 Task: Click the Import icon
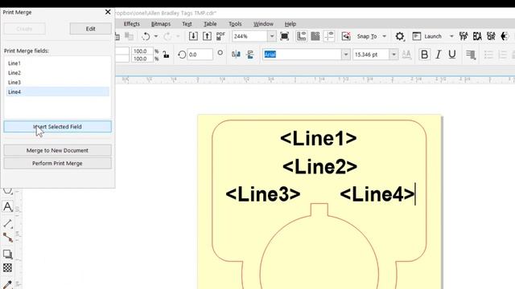pos(193,36)
